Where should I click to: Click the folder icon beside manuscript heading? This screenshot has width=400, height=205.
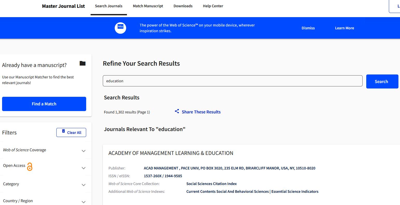click(83, 63)
